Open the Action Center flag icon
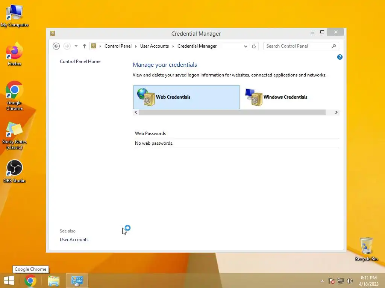The width and height of the screenshot is (385, 288). (x=332, y=281)
